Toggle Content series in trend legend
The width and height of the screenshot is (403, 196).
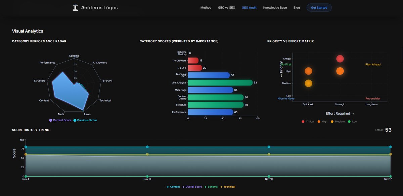173,187
